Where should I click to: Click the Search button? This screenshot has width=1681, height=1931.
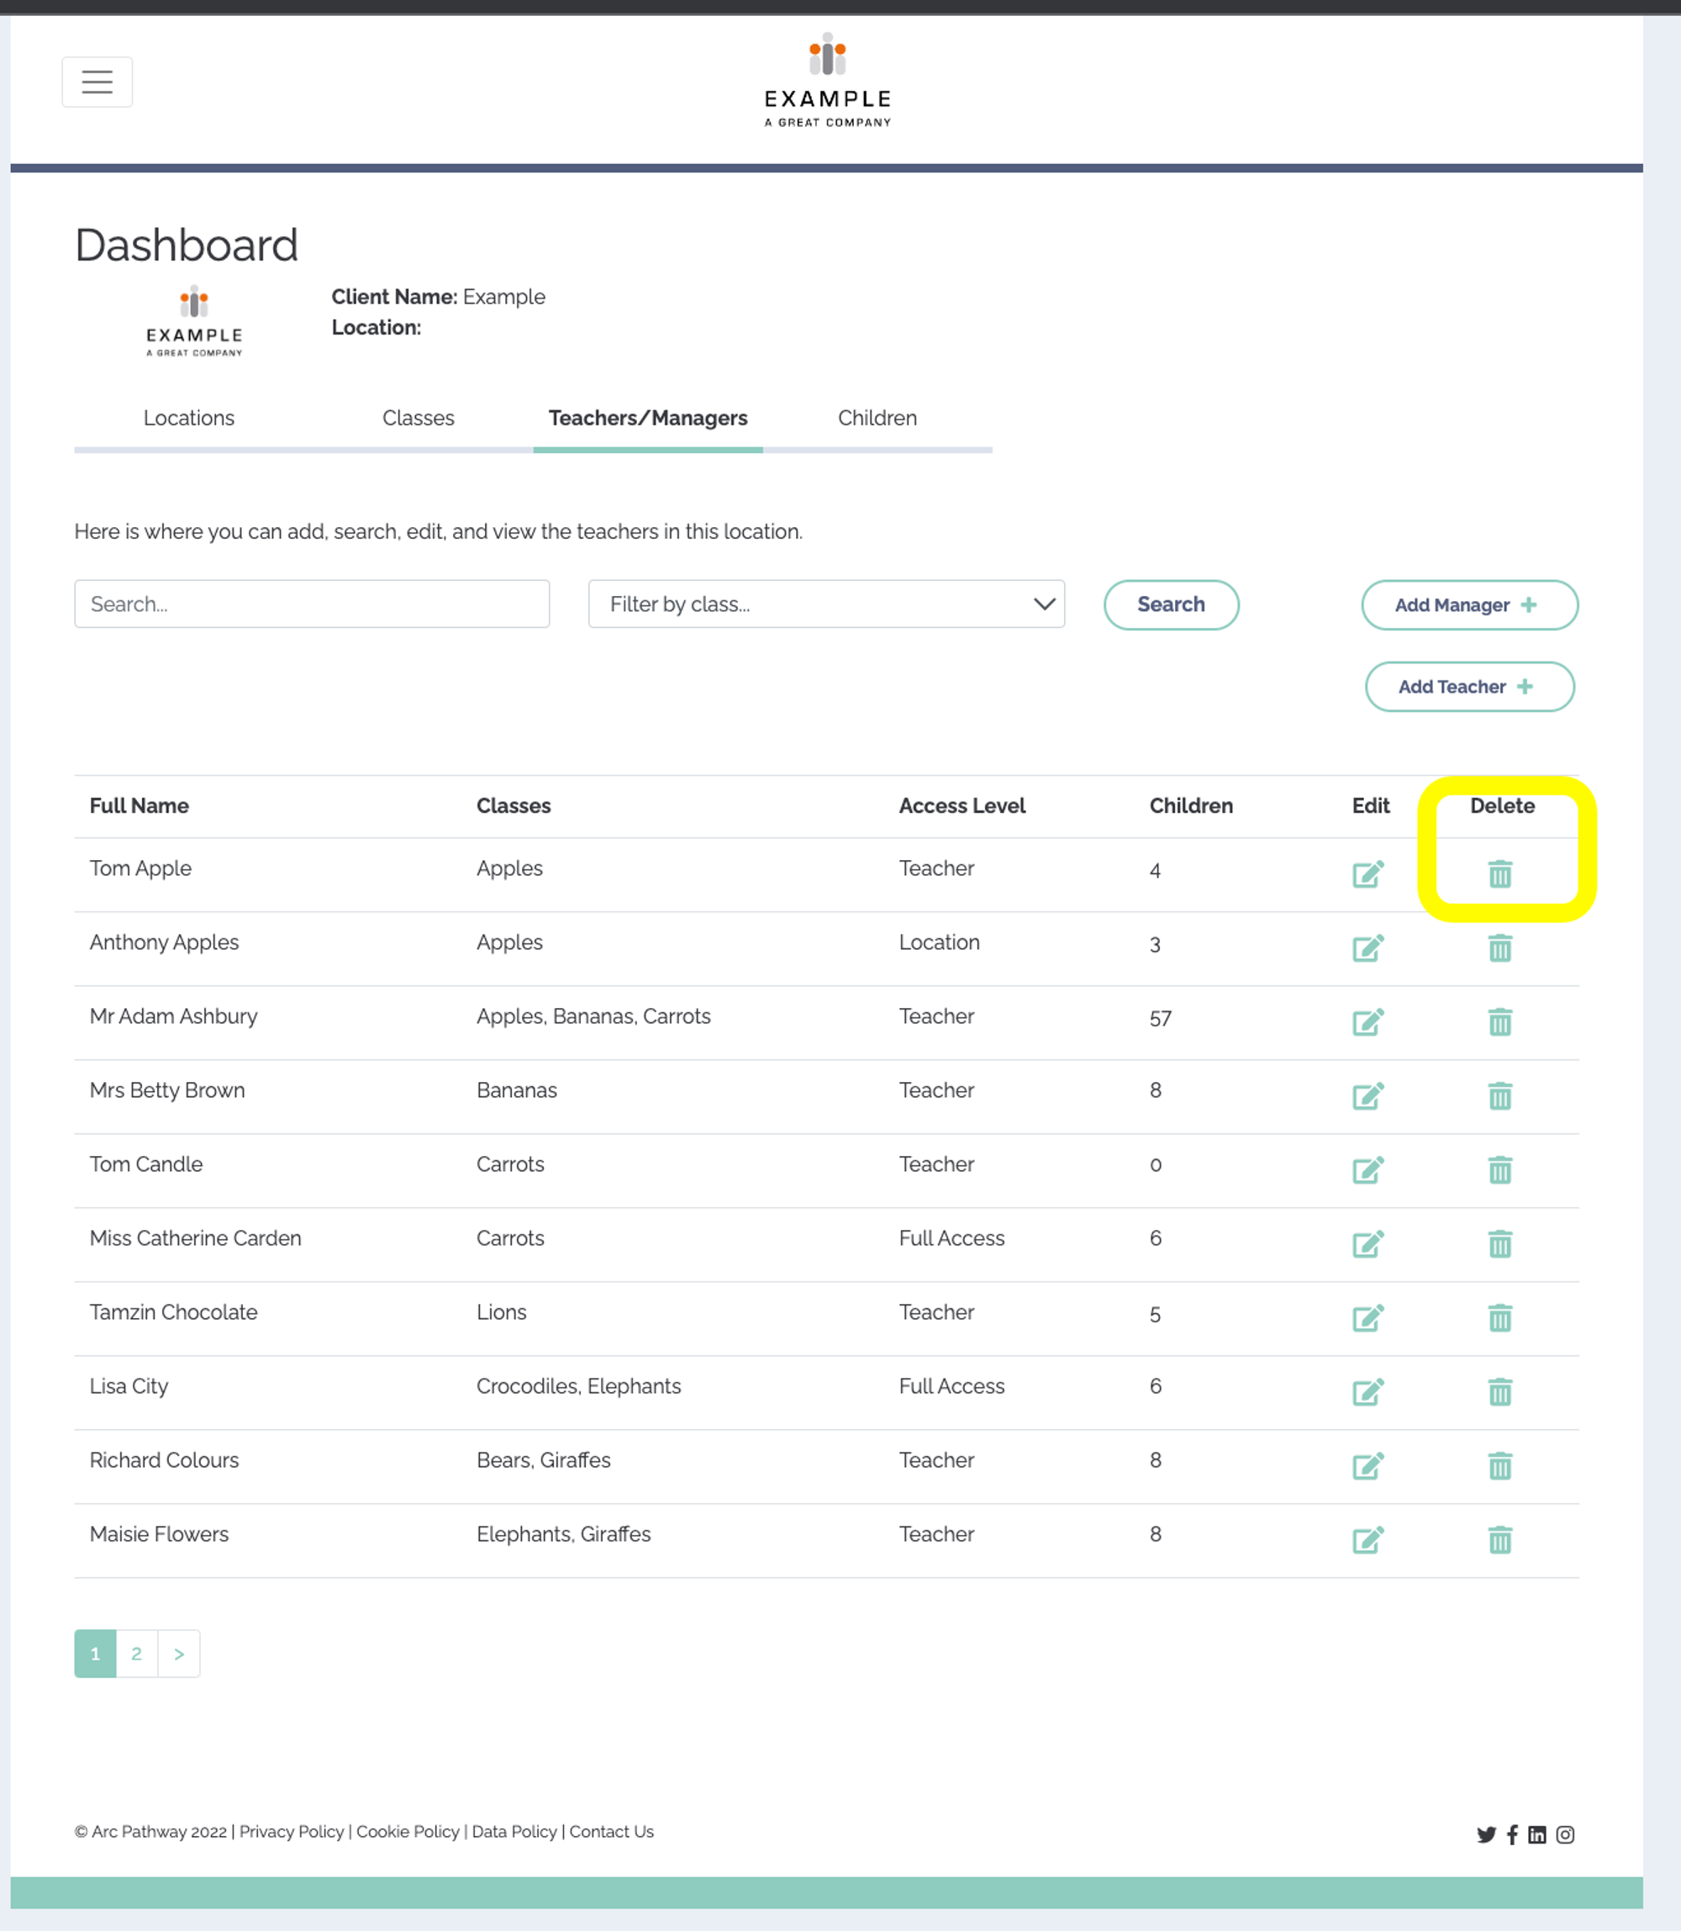1171,603
